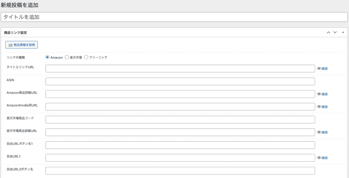
Task: Click the 楽天市場商品コード input field
Action: pyautogui.click(x=180, y=119)
